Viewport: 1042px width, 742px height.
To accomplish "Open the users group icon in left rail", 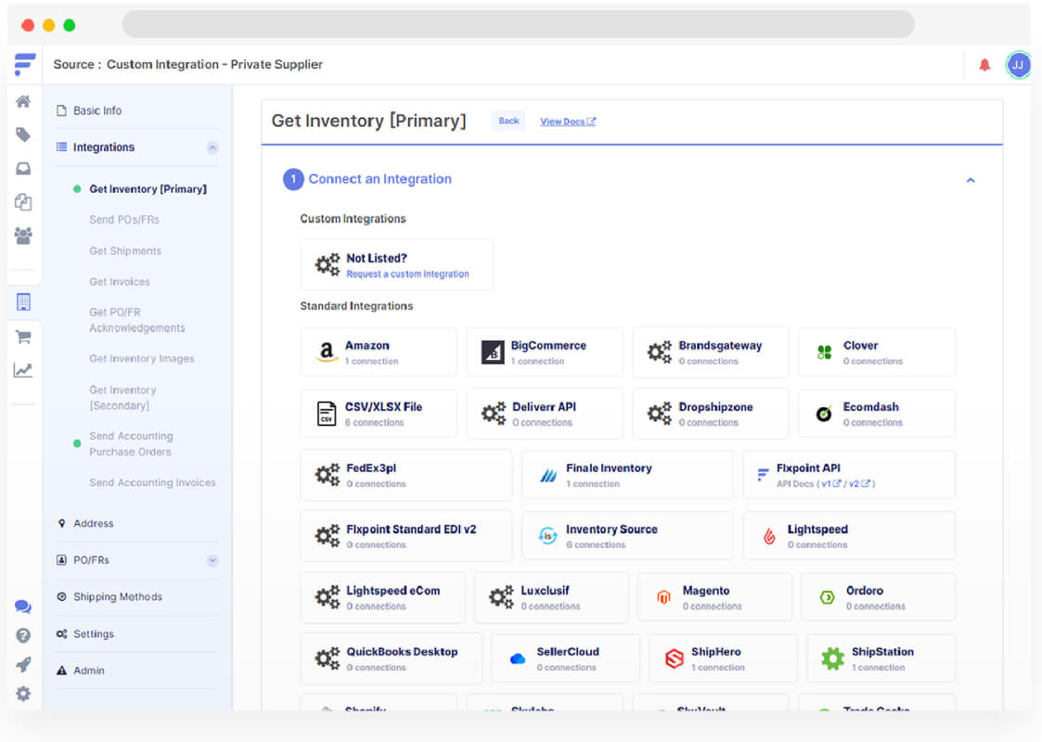I will [x=23, y=236].
